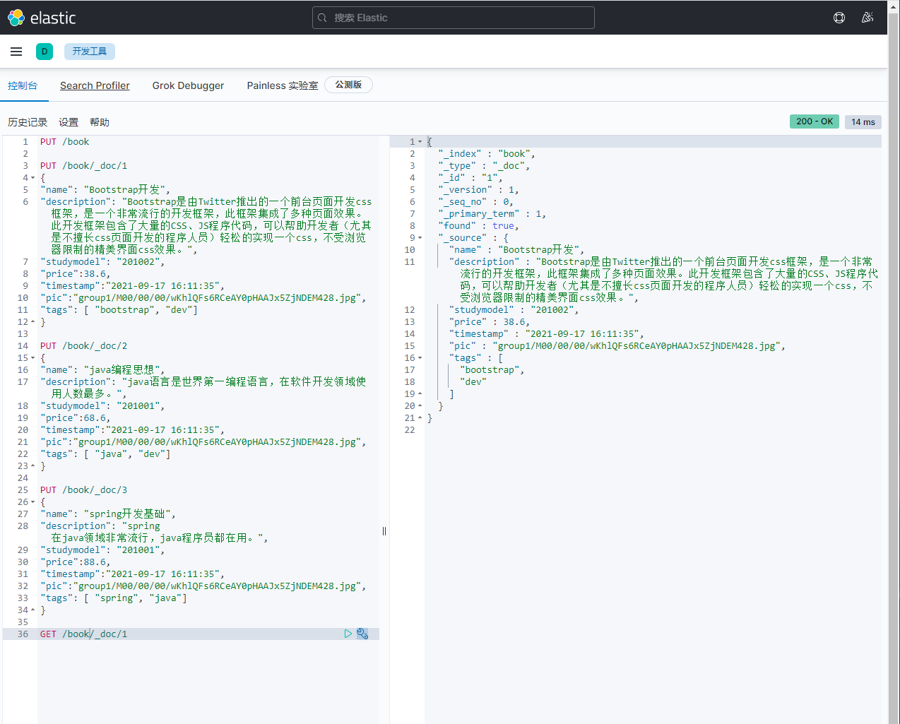Open the hamburger navigation menu
The width and height of the screenshot is (900, 724).
coord(16,52)
